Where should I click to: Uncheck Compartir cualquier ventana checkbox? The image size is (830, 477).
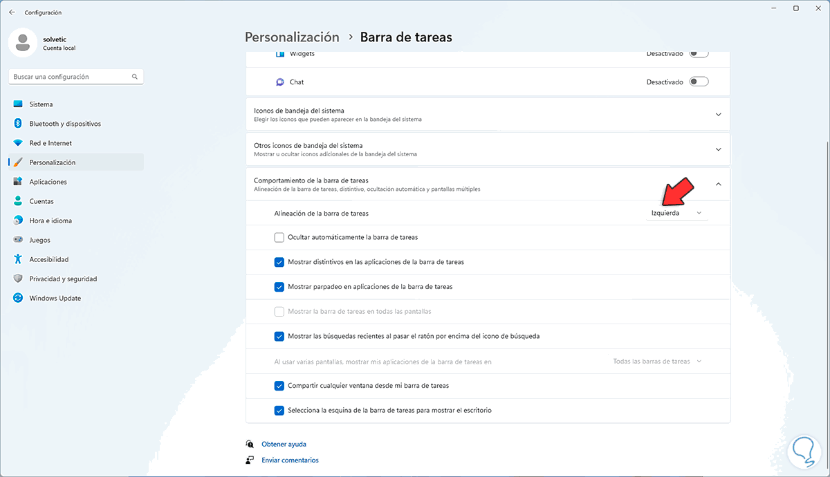pos(279,386)
